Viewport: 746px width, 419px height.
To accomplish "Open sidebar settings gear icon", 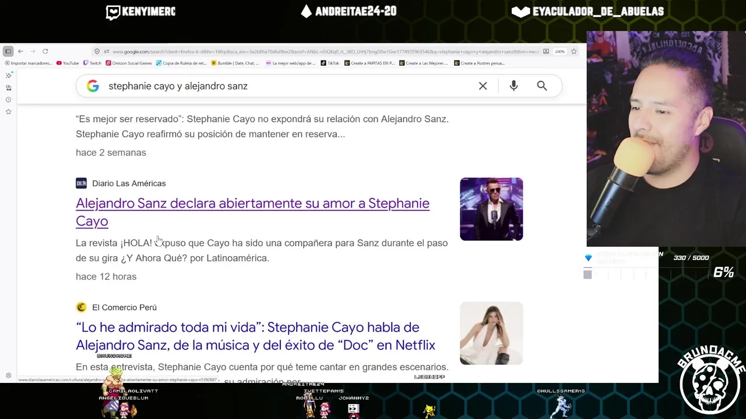I will [8, 376].
